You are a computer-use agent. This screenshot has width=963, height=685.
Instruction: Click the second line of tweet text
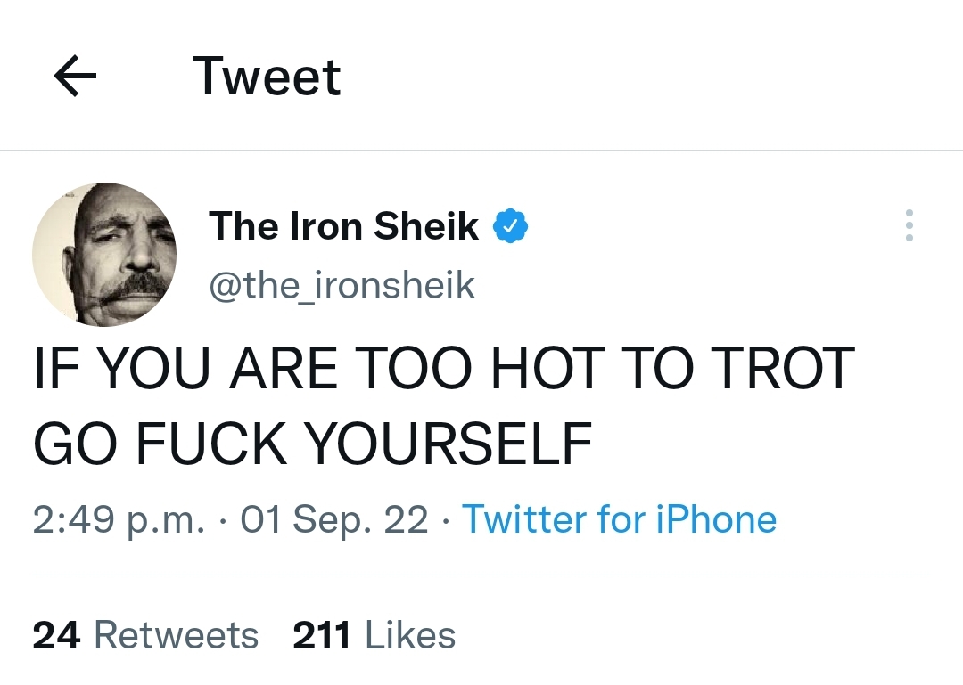pos(312,443)
